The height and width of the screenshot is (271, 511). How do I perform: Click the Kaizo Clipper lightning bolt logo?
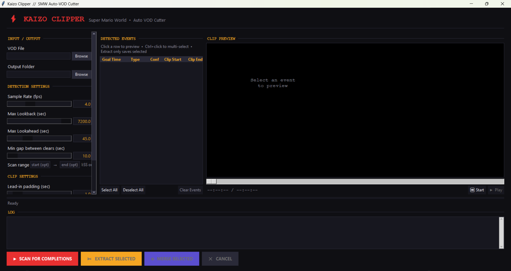(13, 19)
